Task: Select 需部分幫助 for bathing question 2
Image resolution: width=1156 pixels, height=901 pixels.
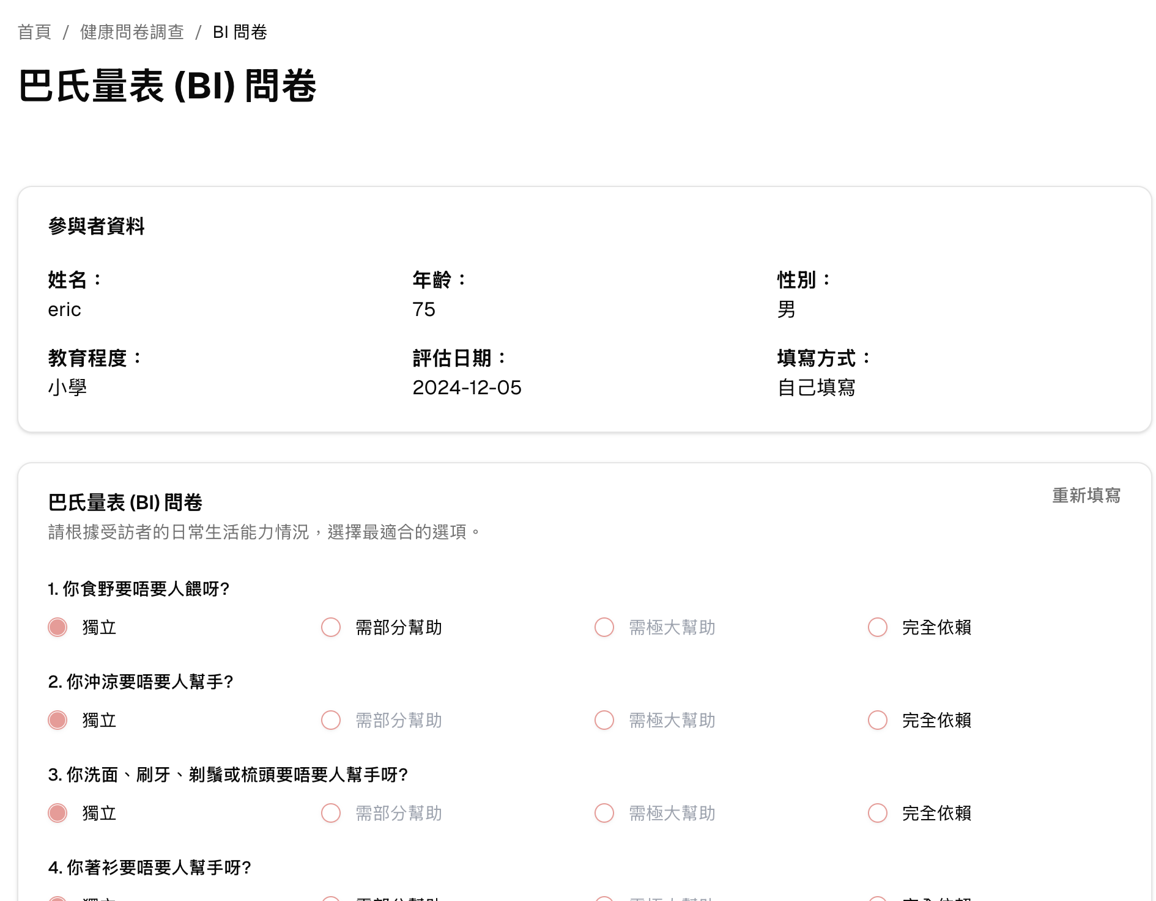Action: [x=330, y=721]
